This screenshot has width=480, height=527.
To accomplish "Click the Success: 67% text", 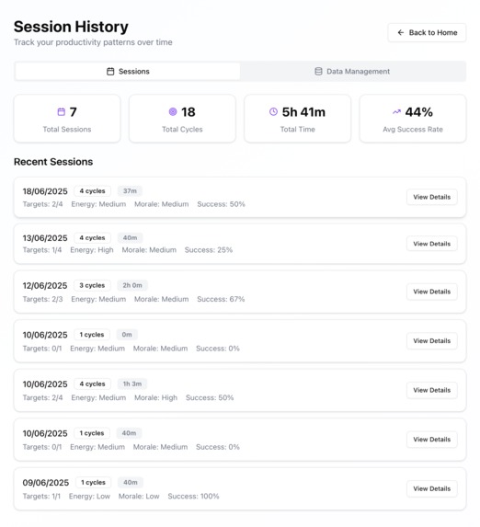I will [221, 299].
